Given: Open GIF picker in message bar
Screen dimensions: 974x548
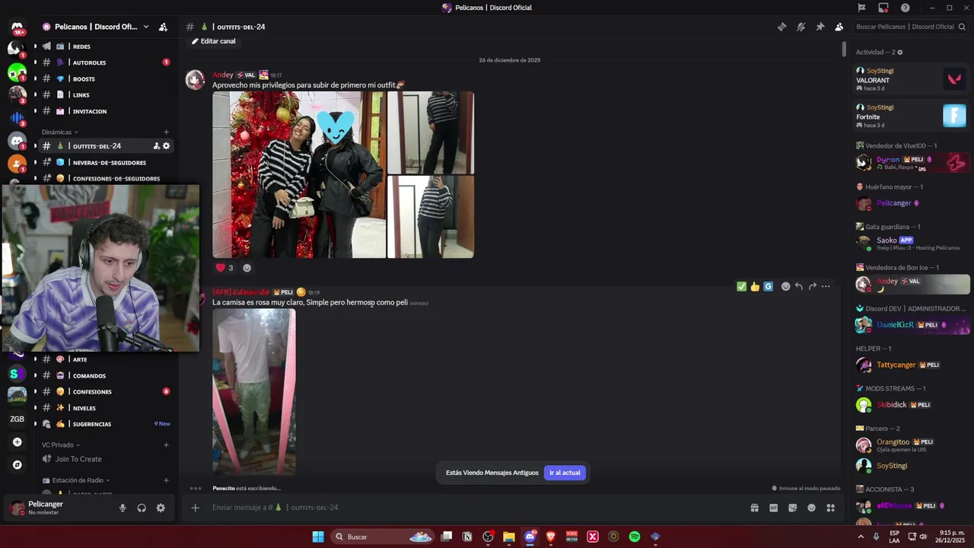Looking at the screenshot, I should click(773, 508).
